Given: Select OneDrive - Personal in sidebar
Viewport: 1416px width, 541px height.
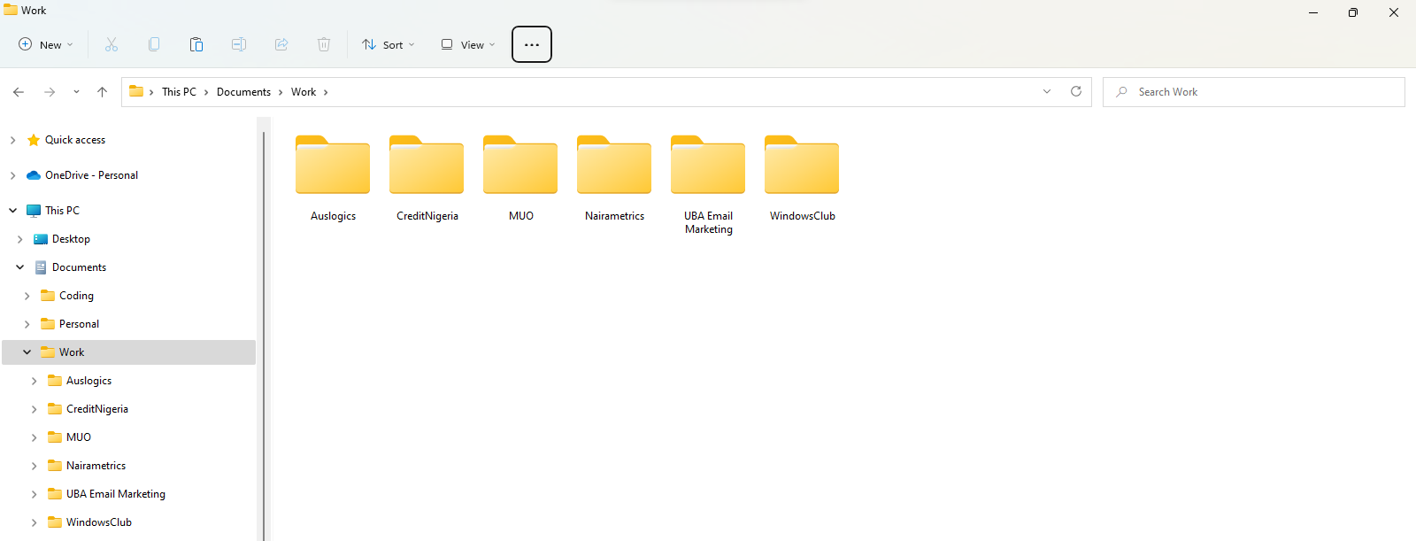Looking at the screenshot, I should pos(91,175).
